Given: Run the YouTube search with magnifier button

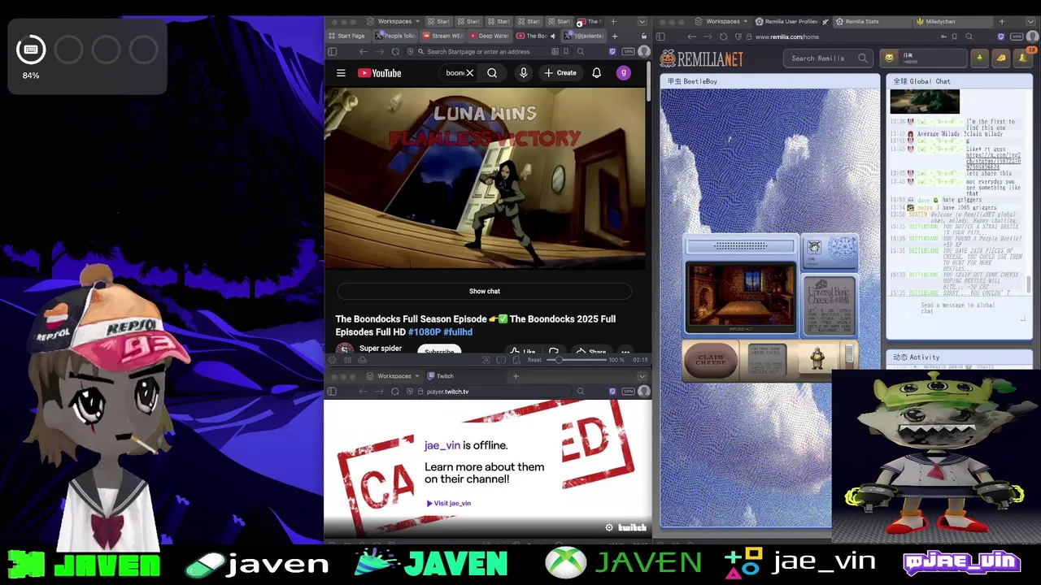Looking at the screenshot, I should coord(492,73).
